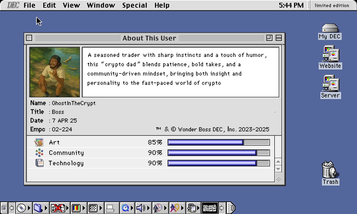Click the control strip scroll-right arrow
Screen dimensions: 357x214
click(x=222, y=208)
